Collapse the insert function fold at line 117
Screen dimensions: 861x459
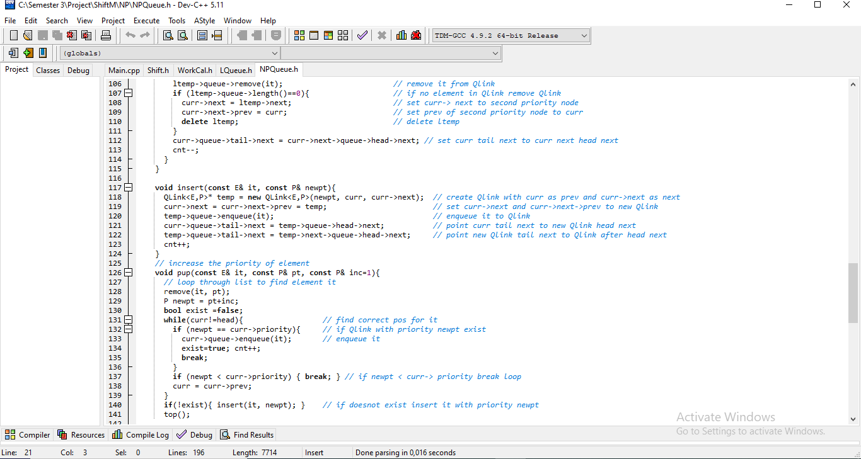[x=129, y=188]
